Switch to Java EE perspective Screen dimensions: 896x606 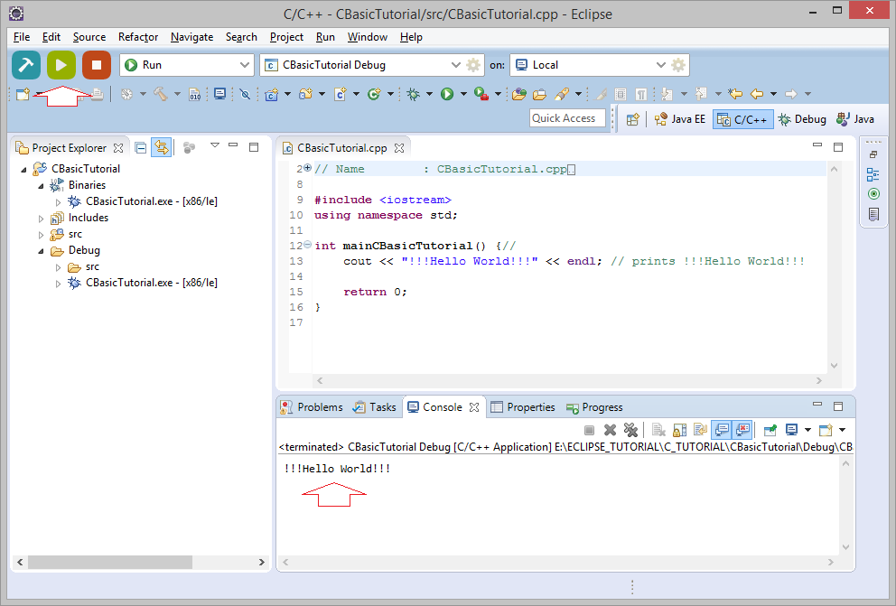[680, 119]
